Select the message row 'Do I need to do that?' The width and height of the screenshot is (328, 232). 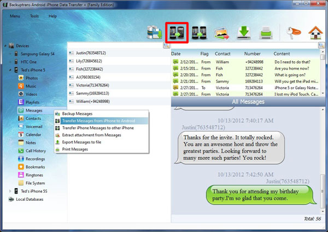pos(245,62)
